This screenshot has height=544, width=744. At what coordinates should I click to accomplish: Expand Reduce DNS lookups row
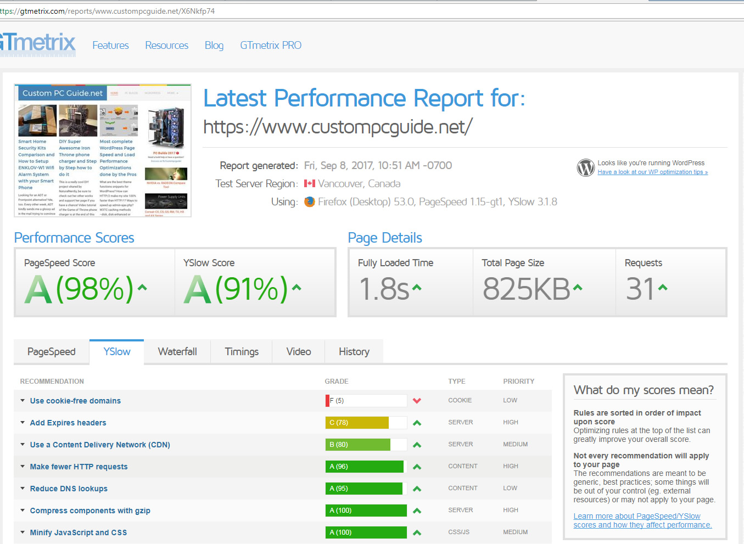[23, 489]
